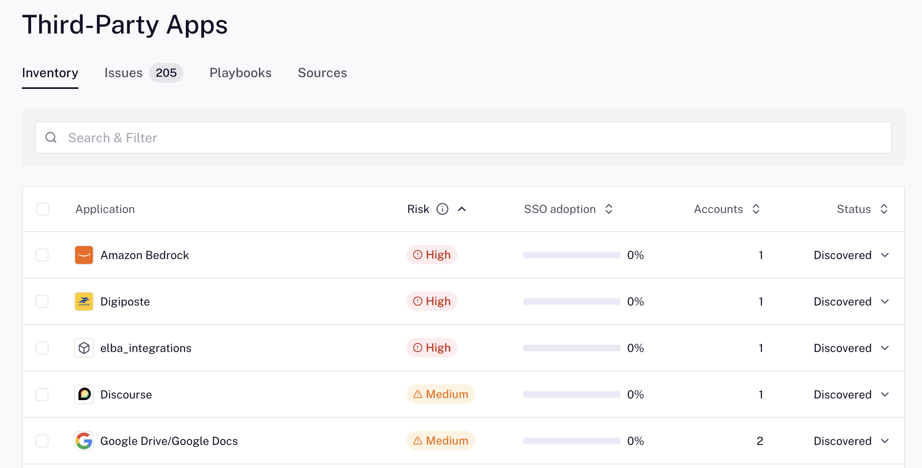Click Amazon Bedrock SSO adoption progress bar

coord(572,255)
